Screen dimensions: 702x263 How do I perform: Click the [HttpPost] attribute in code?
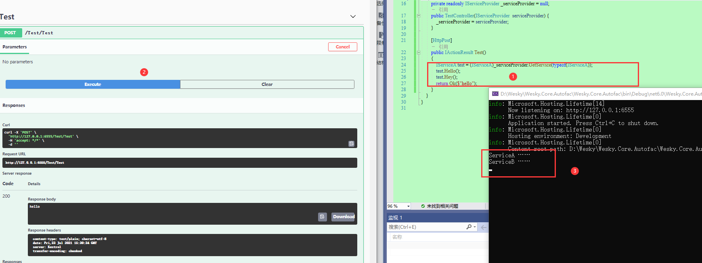[442, 40]
